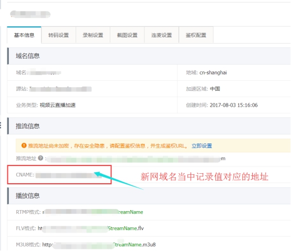The width and height of the screenshot is (291, 251).
Task: Click the RTMP格式 playback address
Action: [93, 212]
